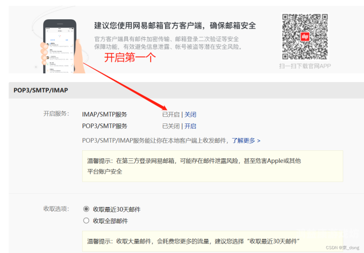Image resolution: width=364 pixels, height=253 pixels.
Task: Click the 已开启 status text
Action: [x=171, y=114]
